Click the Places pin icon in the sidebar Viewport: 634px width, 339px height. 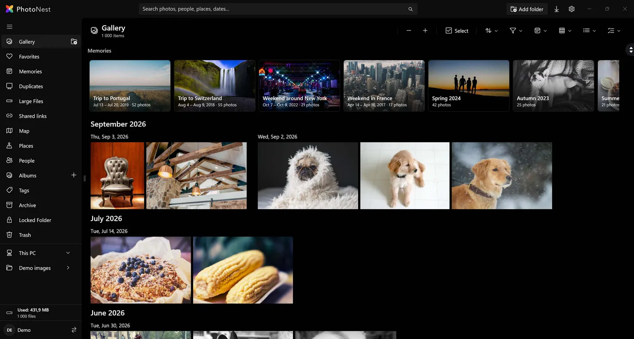[x=9, y=146]
